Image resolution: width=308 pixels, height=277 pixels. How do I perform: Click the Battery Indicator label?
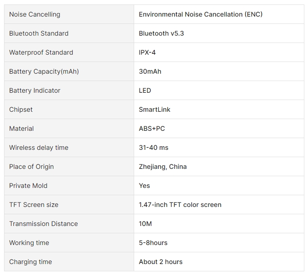pyautogui.click(x=34, y=90)
